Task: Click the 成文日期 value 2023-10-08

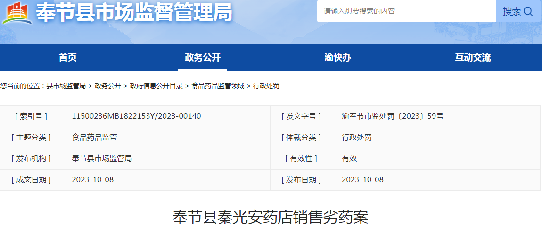Action: [93, 179]
